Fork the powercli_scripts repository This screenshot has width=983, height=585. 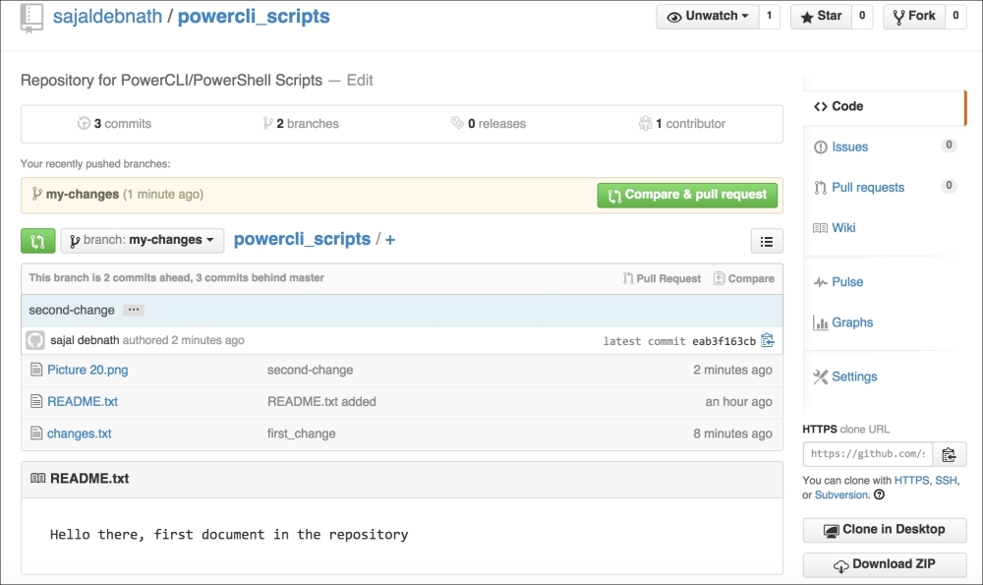[914, 17]
